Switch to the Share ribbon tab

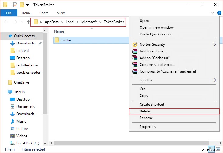(x=44, y=13)
